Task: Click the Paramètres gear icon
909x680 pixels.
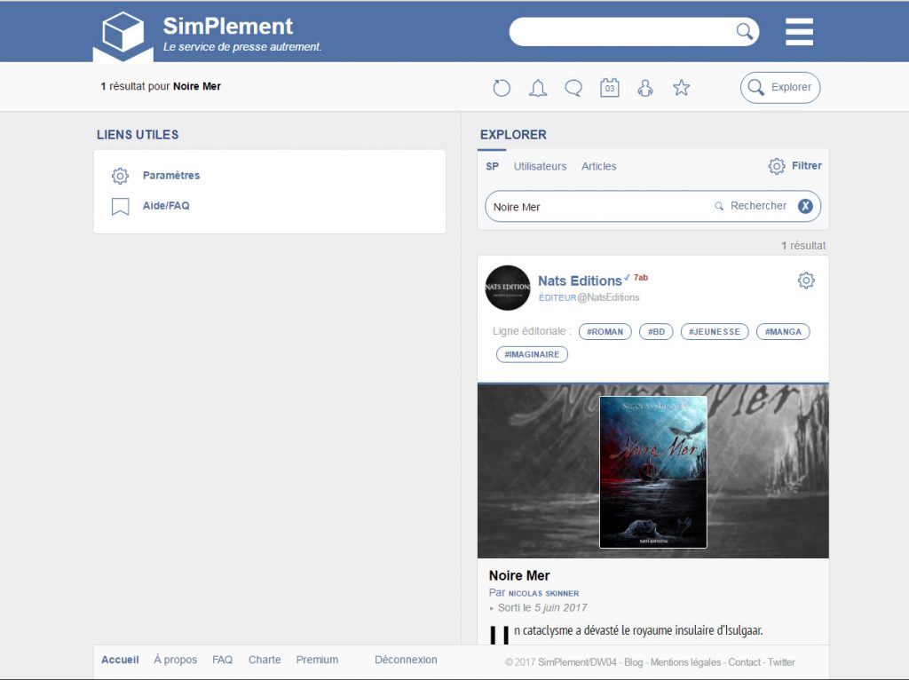Action: [x=120, y=176]
